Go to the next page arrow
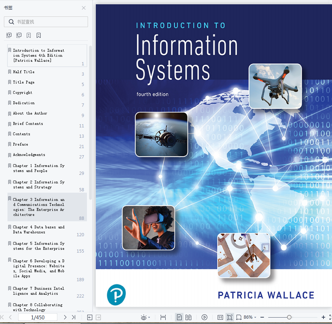The image size is (332, 324). (65, 317)
